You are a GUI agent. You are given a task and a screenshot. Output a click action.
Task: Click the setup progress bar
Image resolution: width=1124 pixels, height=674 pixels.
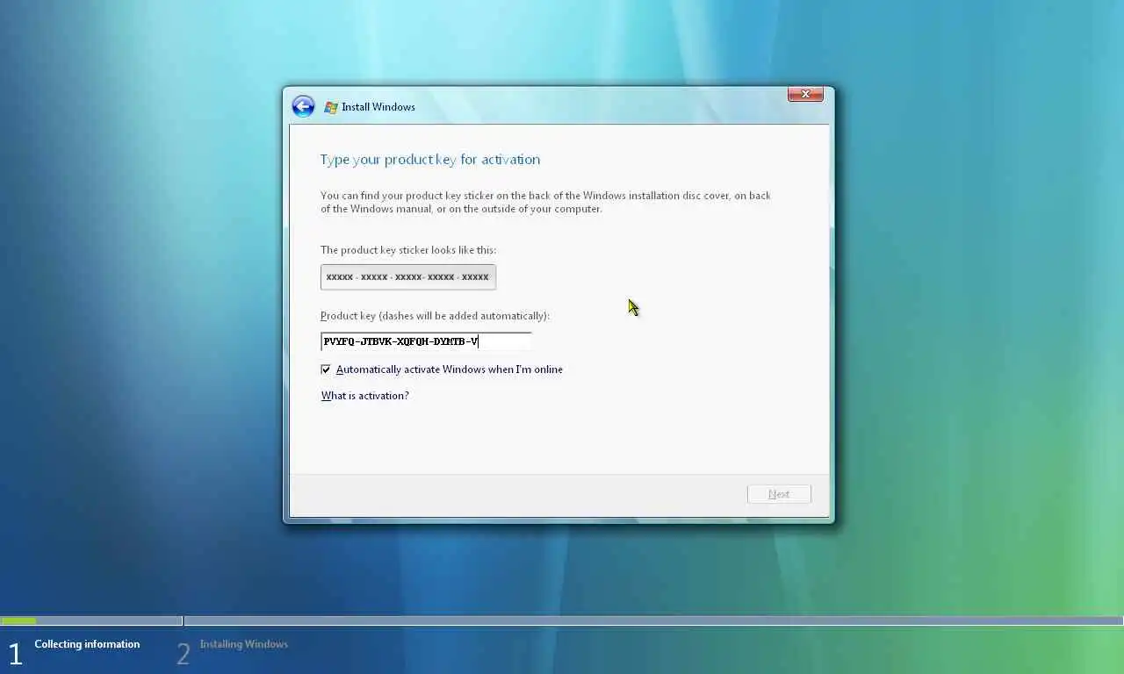click(x=562, y=621)
